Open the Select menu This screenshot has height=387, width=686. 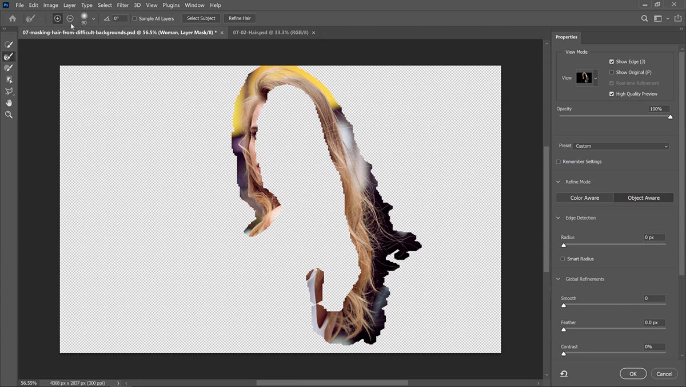(x=105, y=5)
